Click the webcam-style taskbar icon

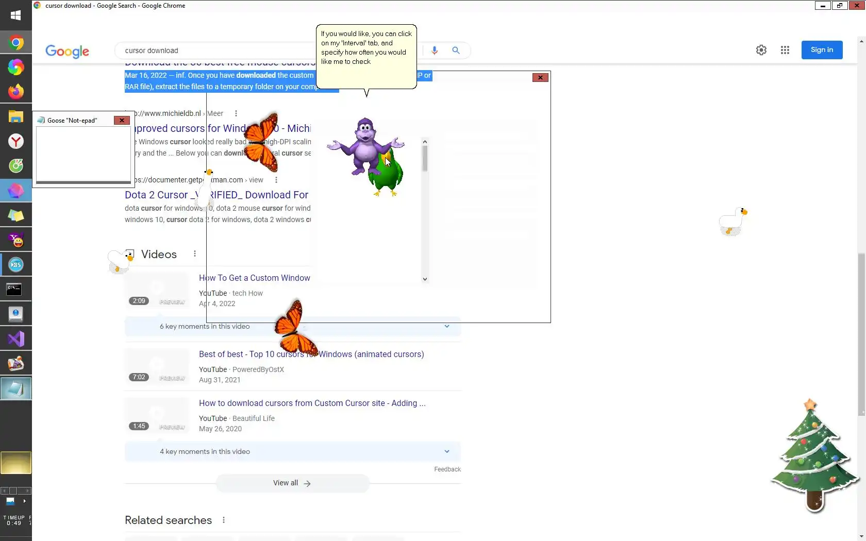tap(15, 314)
